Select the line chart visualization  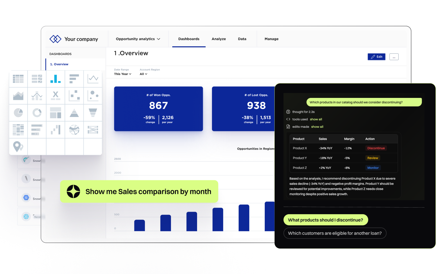(x=92, y=79)
